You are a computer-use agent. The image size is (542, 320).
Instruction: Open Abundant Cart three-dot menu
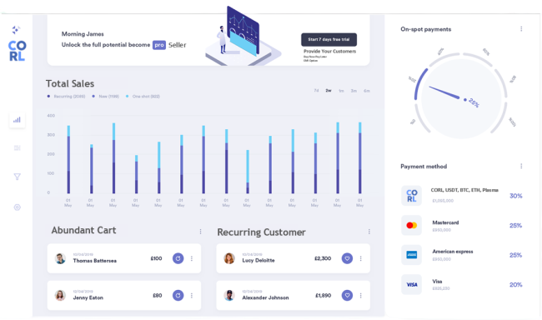pyautogui.click(x=200, y=232)
